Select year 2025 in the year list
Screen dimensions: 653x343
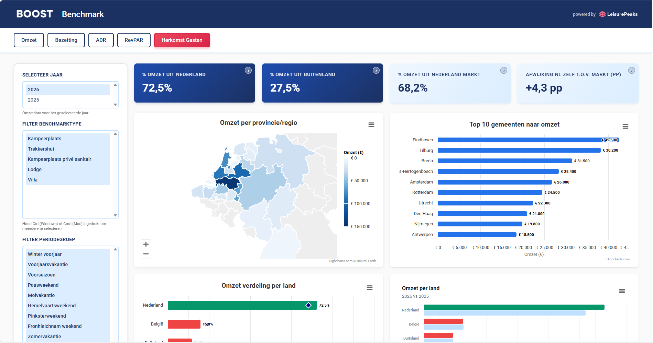pyautogui.click(x=33, y=100)
